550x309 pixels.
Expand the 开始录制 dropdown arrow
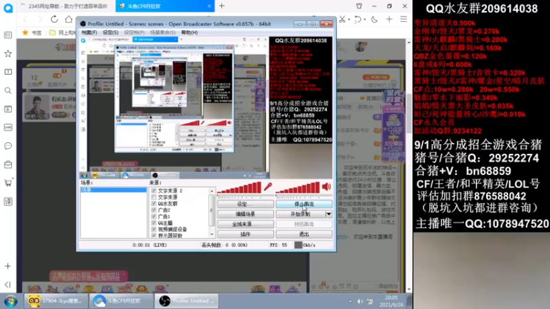(x=329, y=214)
